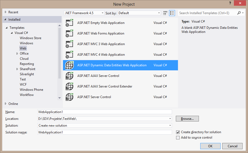Toggle Create directory for solution checkbox

tap(178, 132)
